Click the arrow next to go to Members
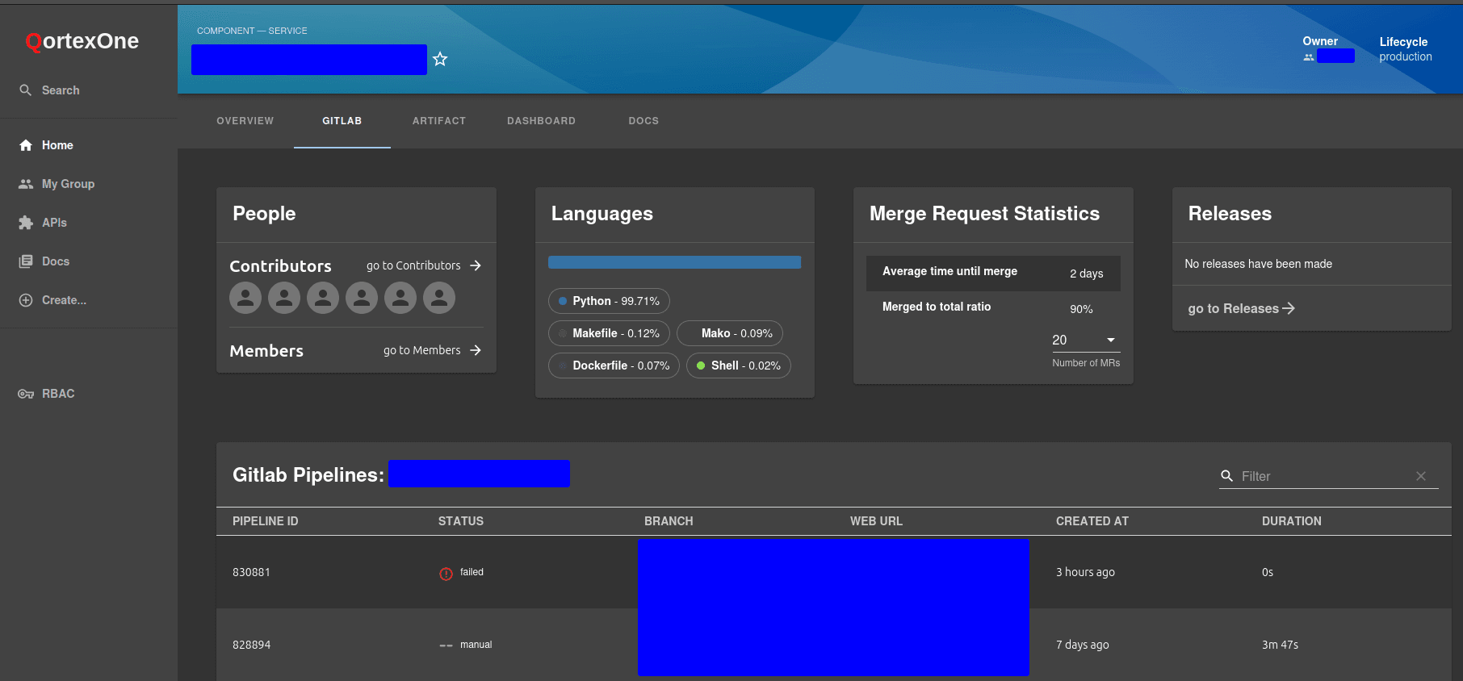The image size is (1463, 681). click(476, 350)
